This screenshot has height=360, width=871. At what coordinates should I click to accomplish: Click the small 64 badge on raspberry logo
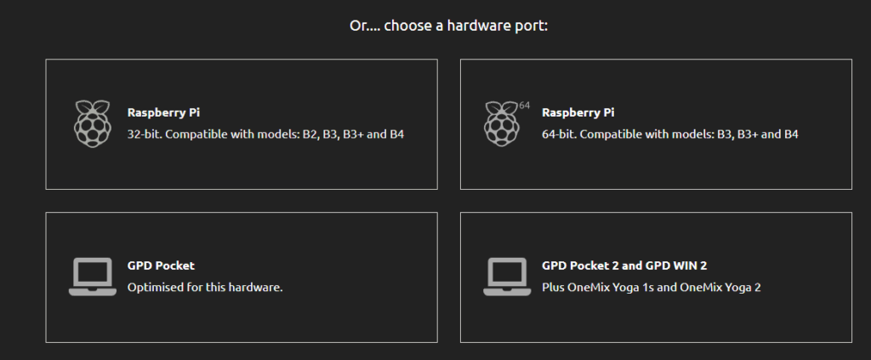click(524, 105)
